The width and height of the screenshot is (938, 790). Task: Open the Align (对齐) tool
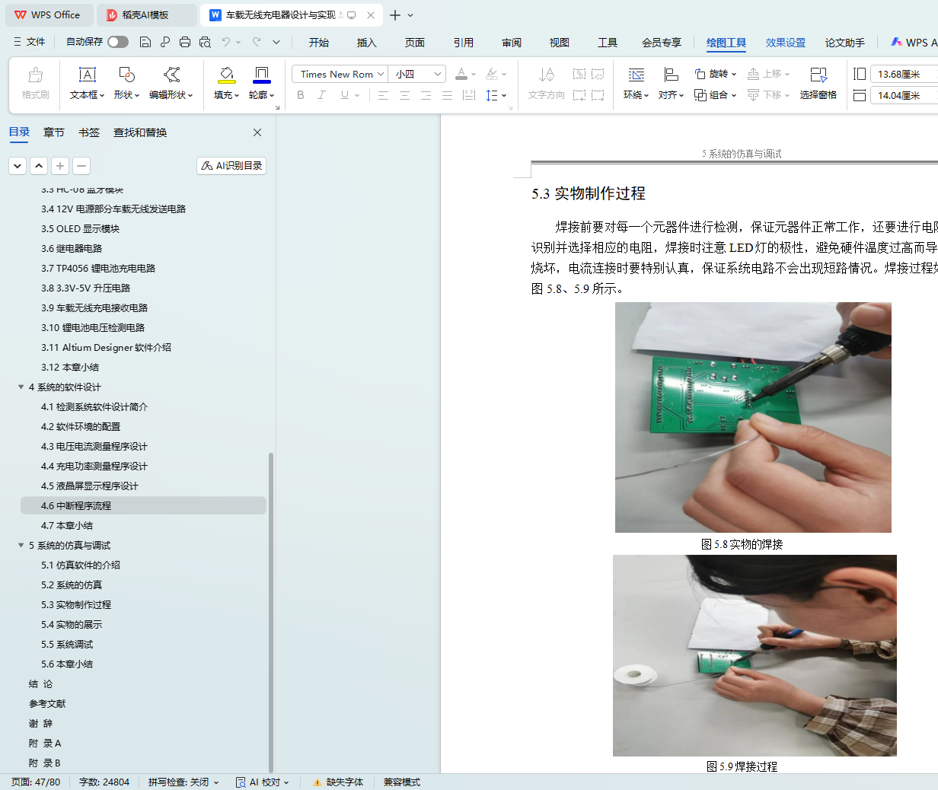[x=671, y=75]
